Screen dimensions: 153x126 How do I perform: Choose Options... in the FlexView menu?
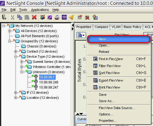pos(119,114)
